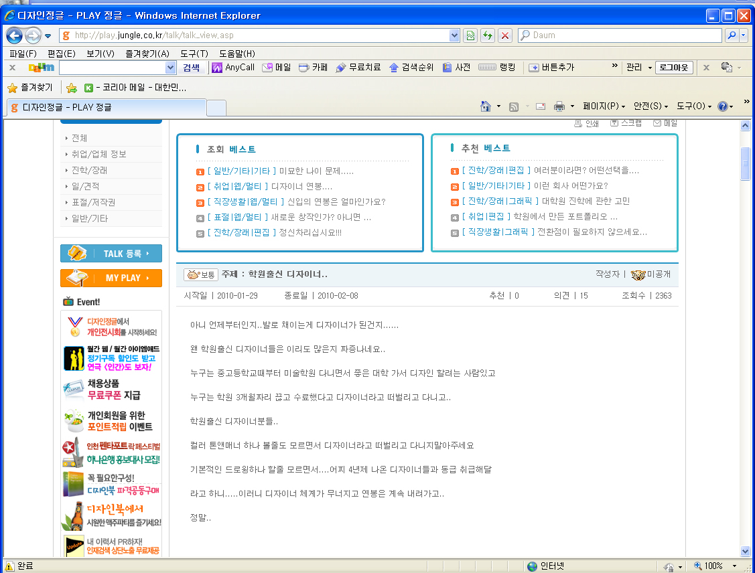Click the vertical scrollbar down arrow
Screen dimensions: 755x573
pos(745,551)
